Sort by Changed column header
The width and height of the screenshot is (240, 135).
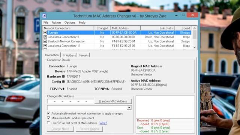click(102, 28)
